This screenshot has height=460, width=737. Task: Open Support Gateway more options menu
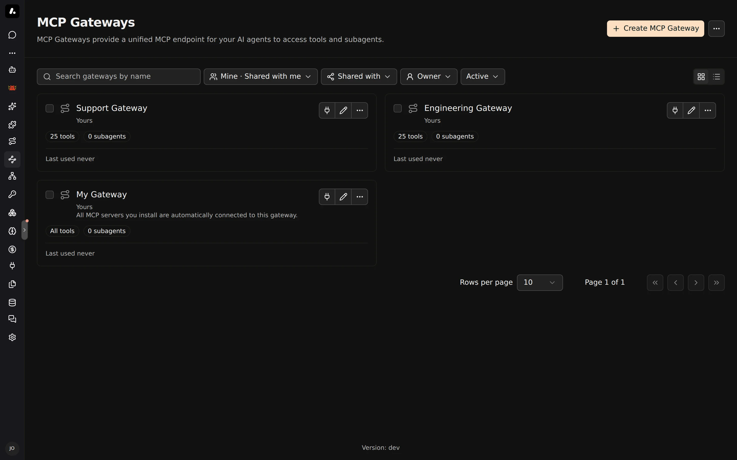tap(360, 110)
